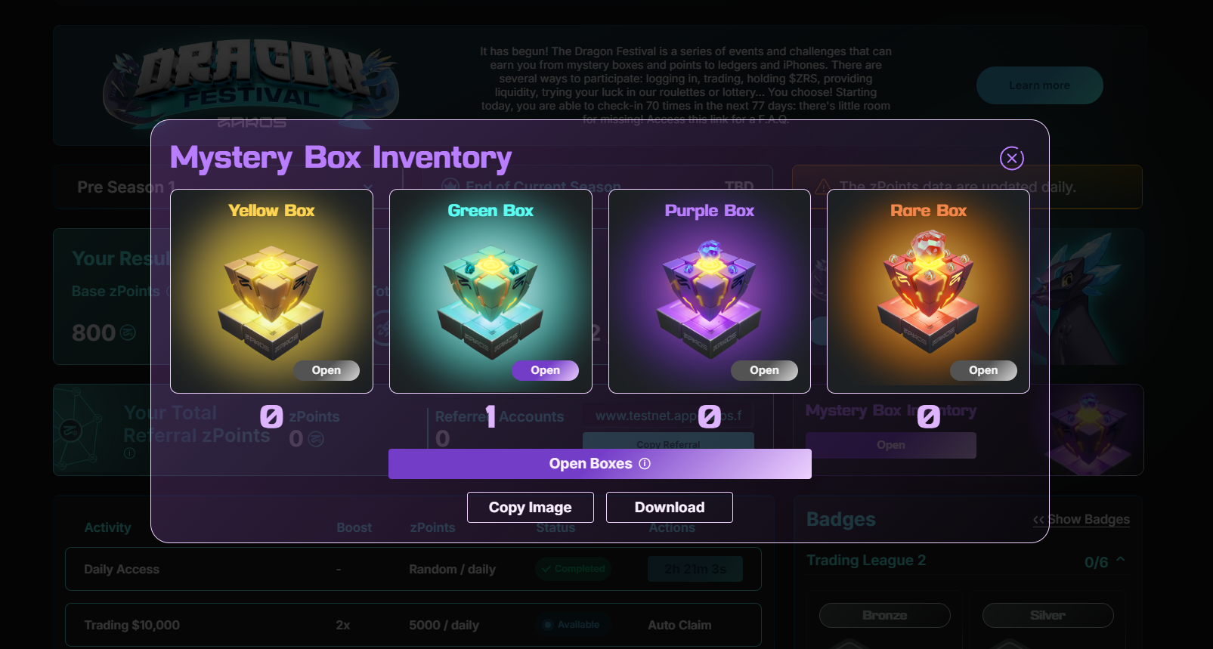Click the yellow mystery cube image
Screen dimensions: 1213x649
click(271, 301)
